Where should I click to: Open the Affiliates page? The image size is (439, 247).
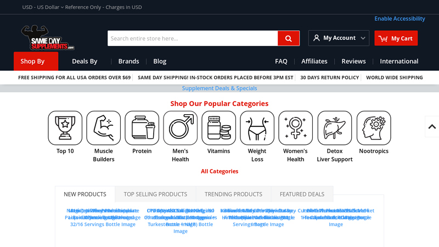314,61
